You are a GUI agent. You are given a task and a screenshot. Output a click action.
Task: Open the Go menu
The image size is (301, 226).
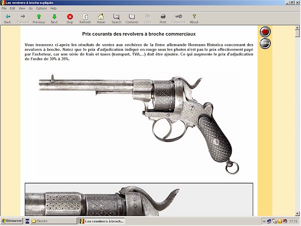pos(31,9)
